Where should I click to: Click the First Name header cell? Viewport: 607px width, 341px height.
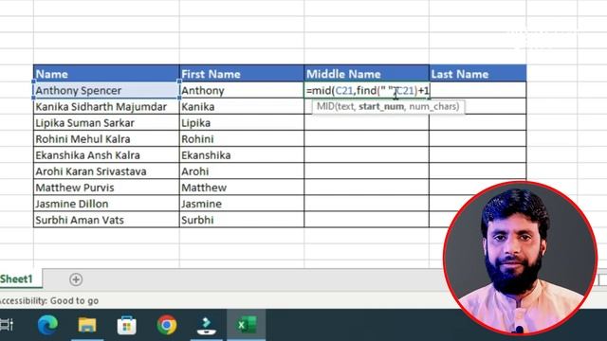click(x=242, y=74)
